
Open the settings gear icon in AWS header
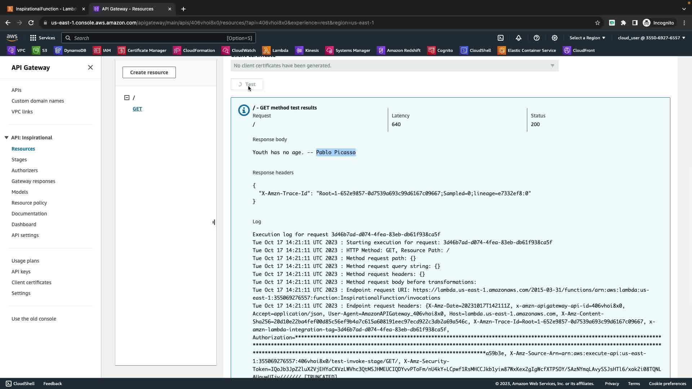(555, 38)
